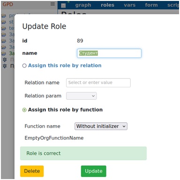Click the green Update button
Image resolution: width=180 pixels, height=180 pixels.
point(94,171)
